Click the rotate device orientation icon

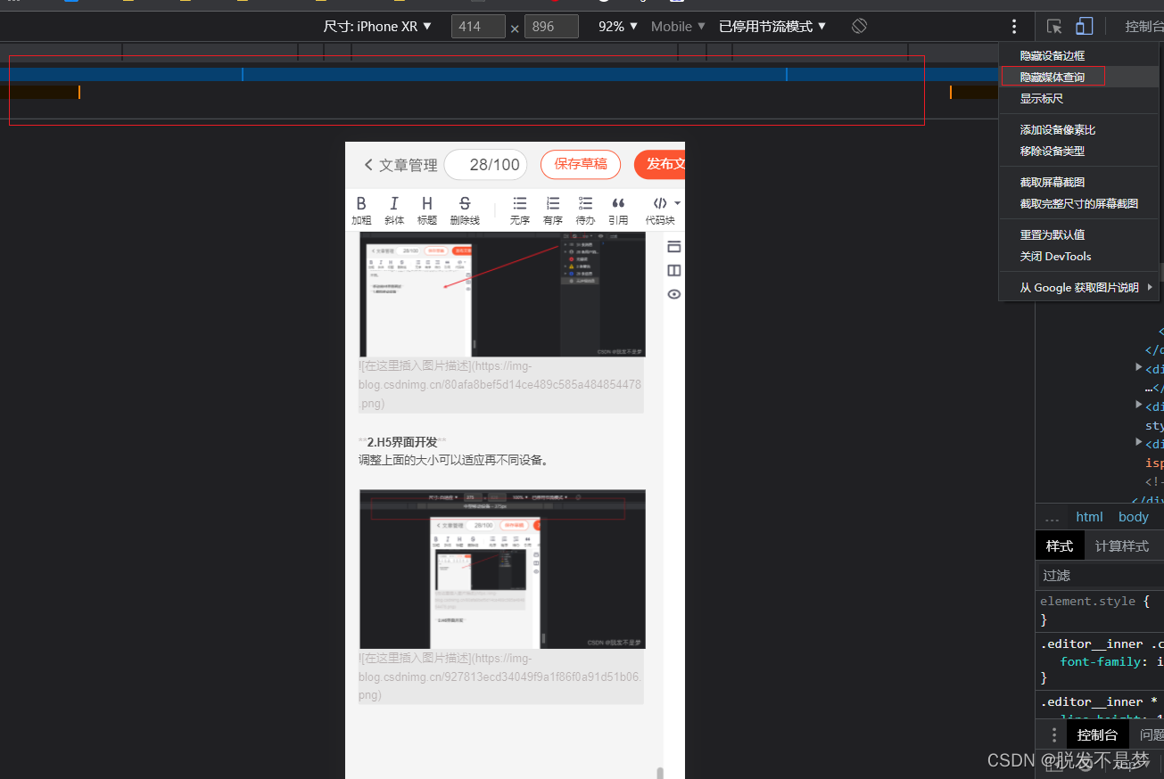click(859, 26)
